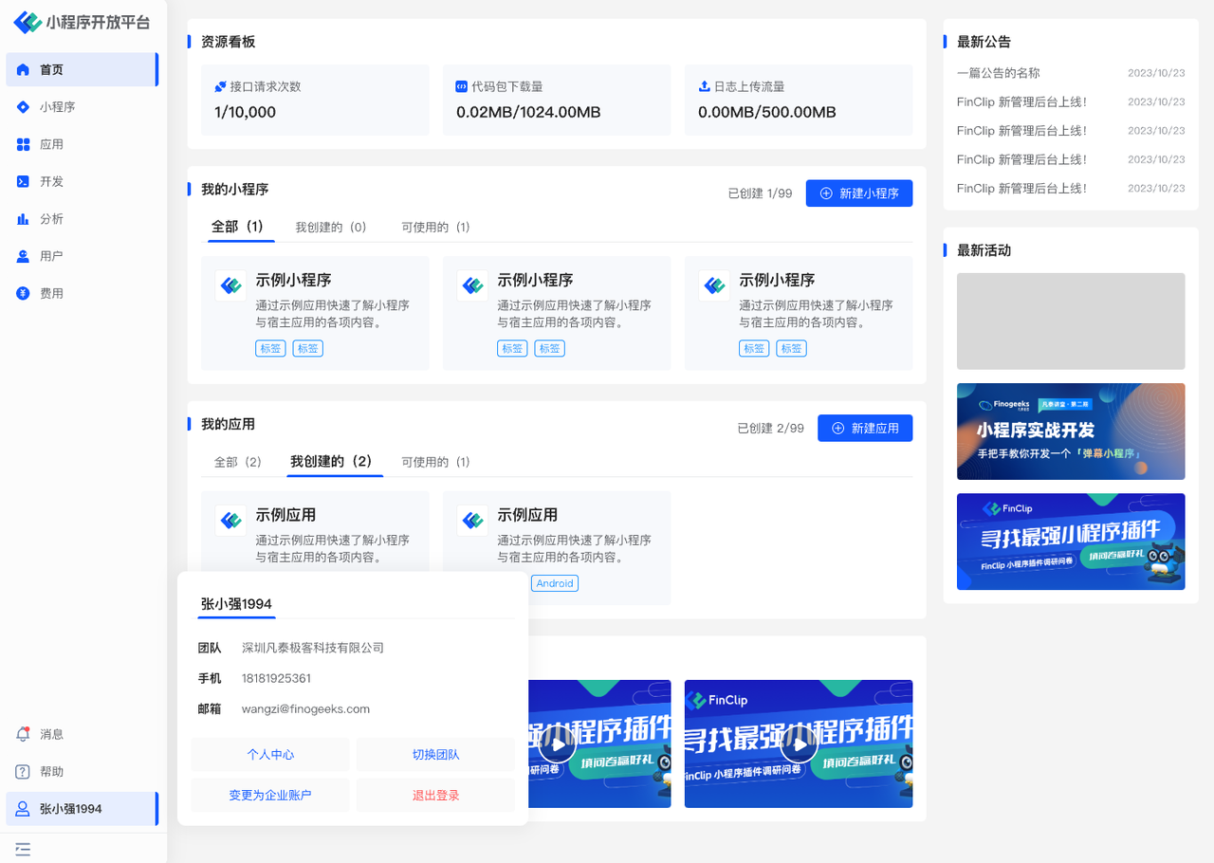
Task: Click the 用户 users sidebar icon
Action: (x=24, y=256)
